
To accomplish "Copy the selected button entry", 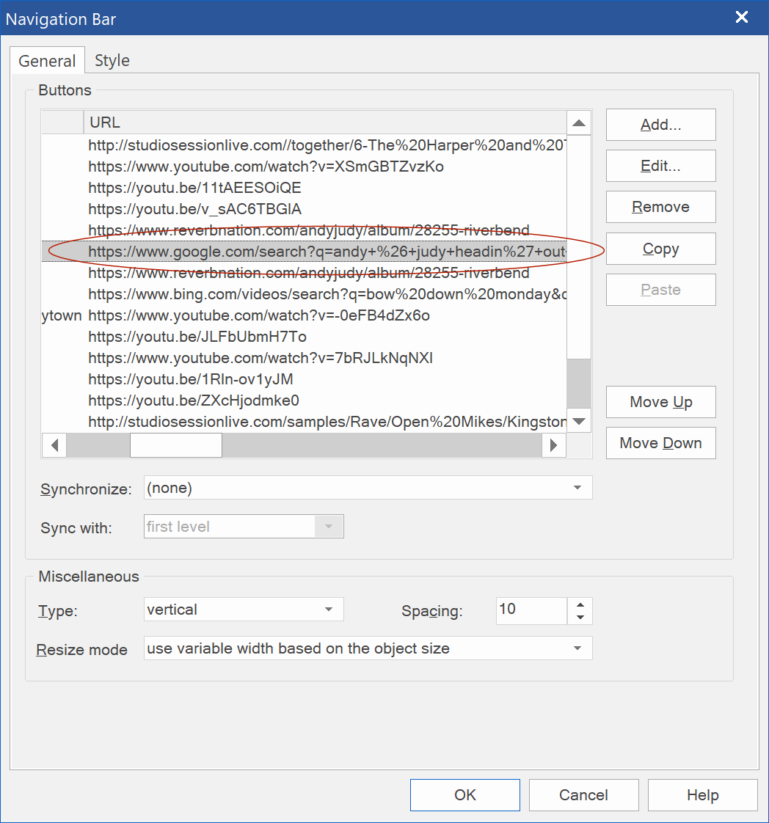I will click(x=660, y=249).
